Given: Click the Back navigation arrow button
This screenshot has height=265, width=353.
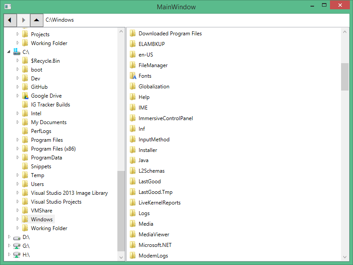Looking at the screenshot, I should pyautogui.click(x=10, y=20).
